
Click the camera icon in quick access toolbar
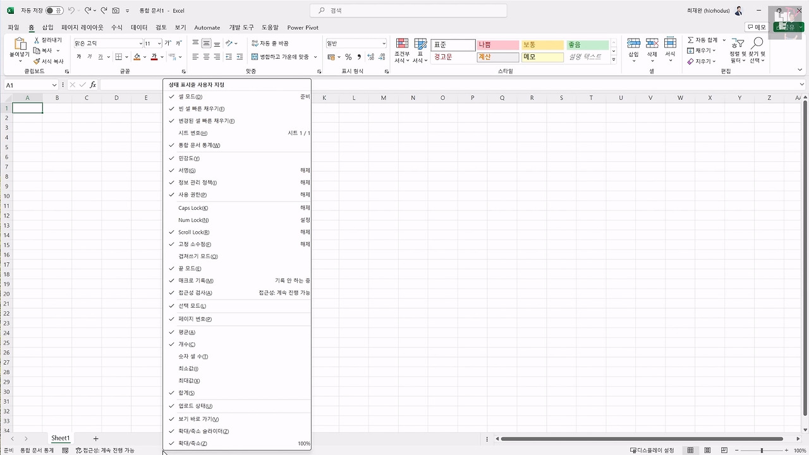pos(116,11)
